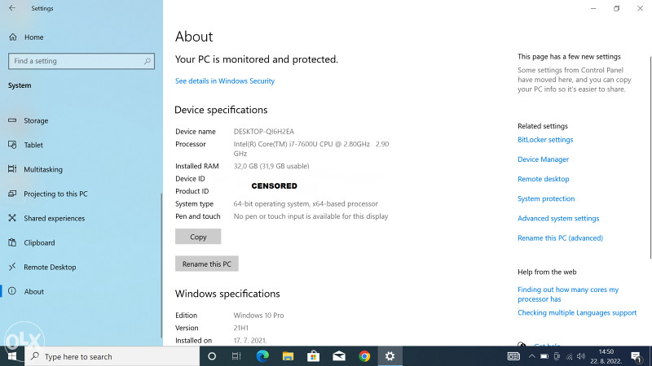652x366 pixels.
Task: Click the No pen or touch input text
Action: tap(311, 216)
